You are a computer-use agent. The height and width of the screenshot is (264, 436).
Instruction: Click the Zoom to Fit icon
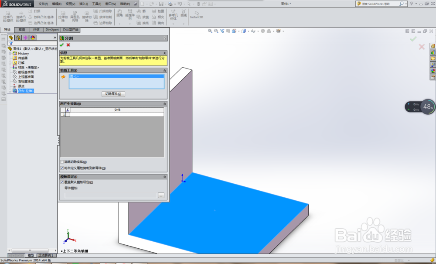pyautogui.click(x=210, y=31)
